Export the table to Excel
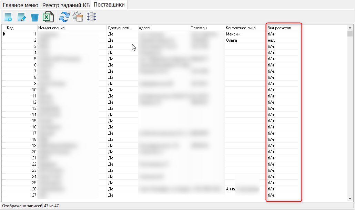This screenshot has width=355, height=210. [x=48, y=17]
